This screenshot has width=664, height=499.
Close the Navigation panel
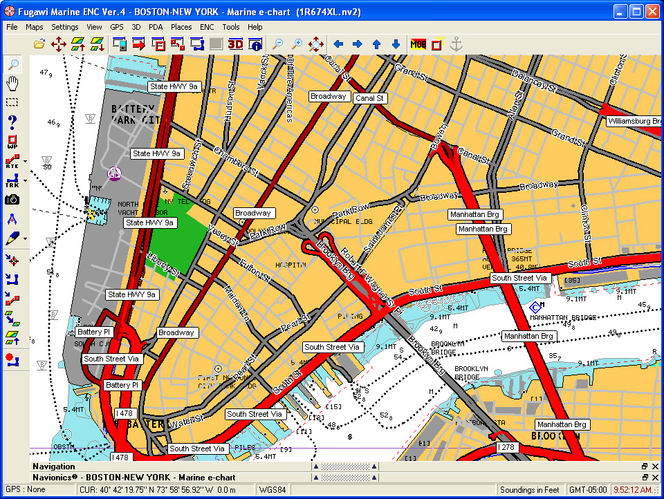click(655, 467)
